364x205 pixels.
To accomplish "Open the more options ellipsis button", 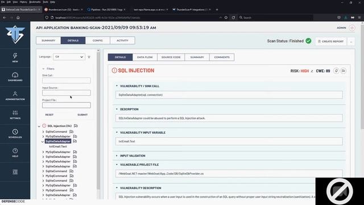I will click(351, 42).
